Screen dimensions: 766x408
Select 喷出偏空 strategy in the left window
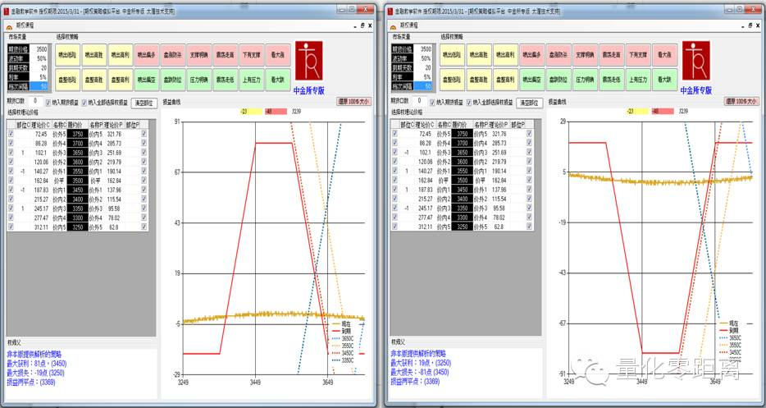(x=147, y=80)
